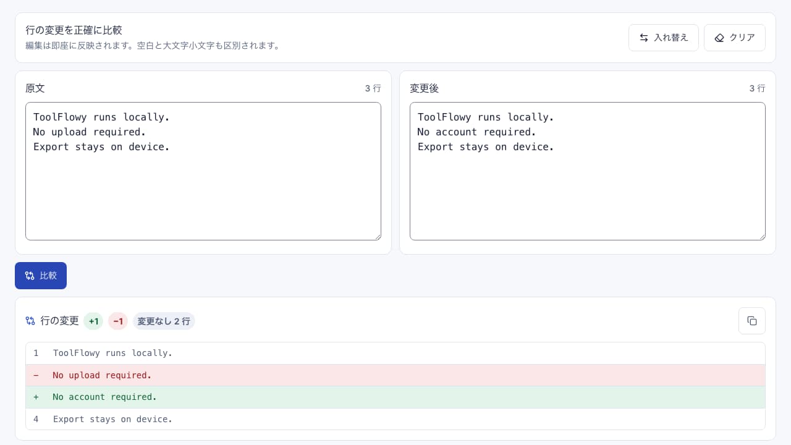791x445 pixels.
Task: Click the −1 removed lines badge
Action: pos(118,321)
